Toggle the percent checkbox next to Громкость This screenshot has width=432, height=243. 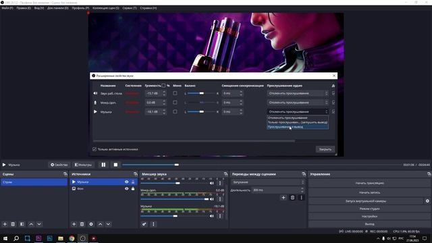point(163,86)
